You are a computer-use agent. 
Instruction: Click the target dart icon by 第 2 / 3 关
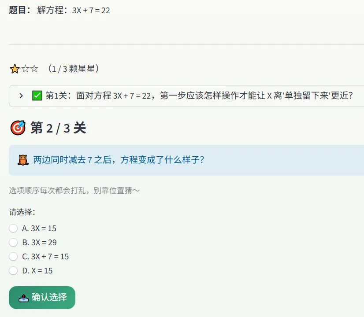tap(18, 128)
